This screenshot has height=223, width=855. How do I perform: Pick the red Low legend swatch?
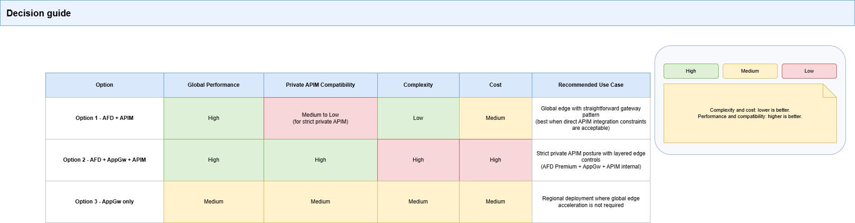coord(809,71)
